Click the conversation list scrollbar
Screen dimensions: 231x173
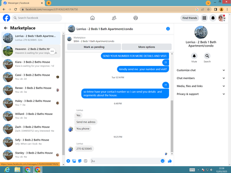tap(63, 95)
